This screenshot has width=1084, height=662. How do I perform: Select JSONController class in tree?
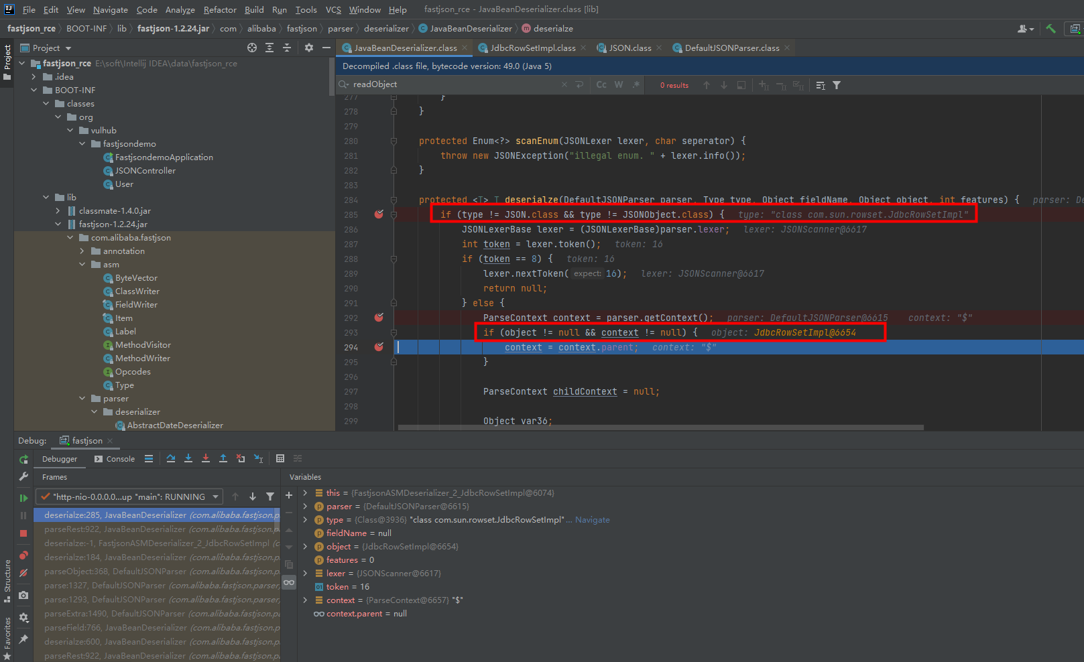tap(145, 170)
